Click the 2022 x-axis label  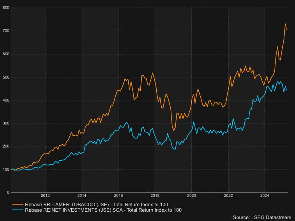coord(228,196)
